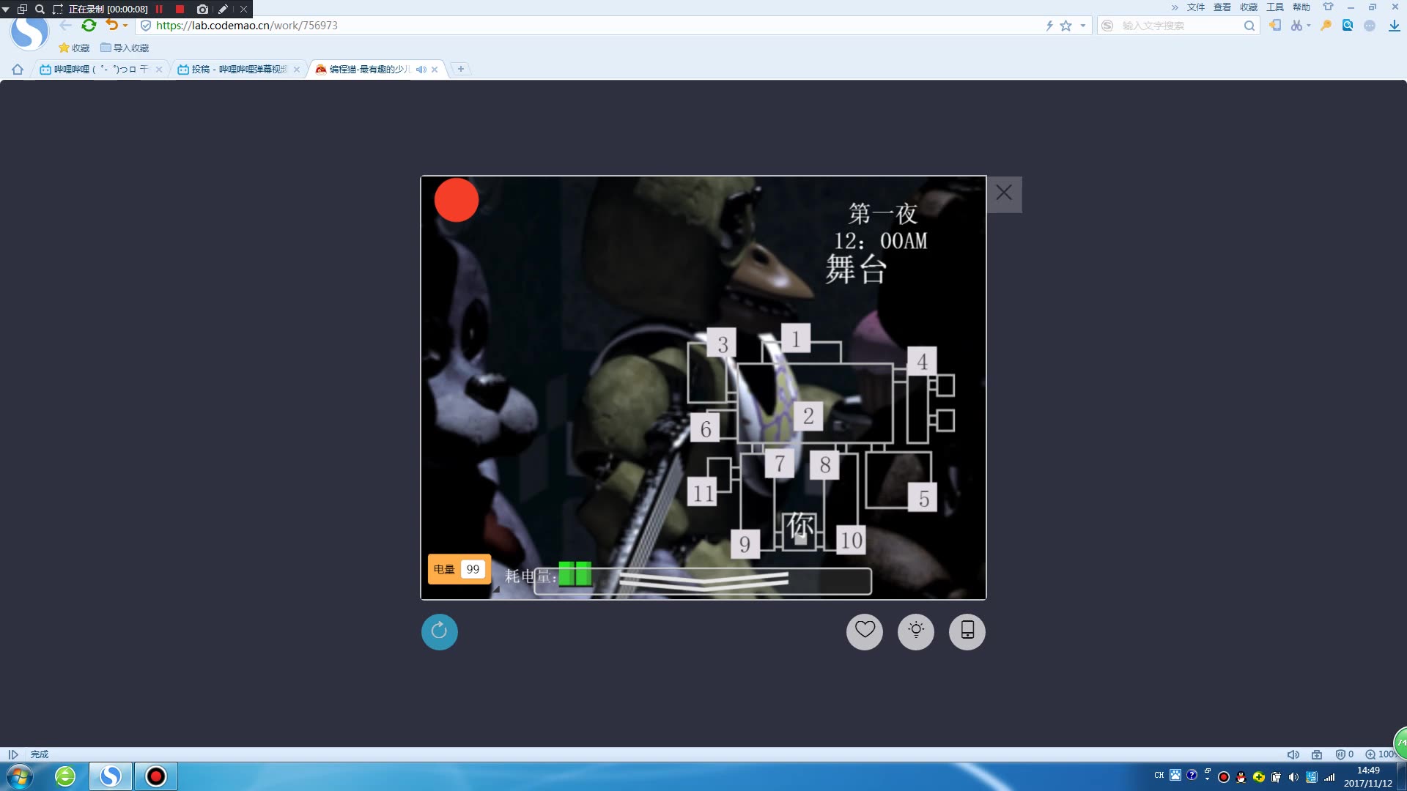Open the 导入收藏 folder
The height and width of the screenshot is (791, 1407).
click(x=125, y=48)
